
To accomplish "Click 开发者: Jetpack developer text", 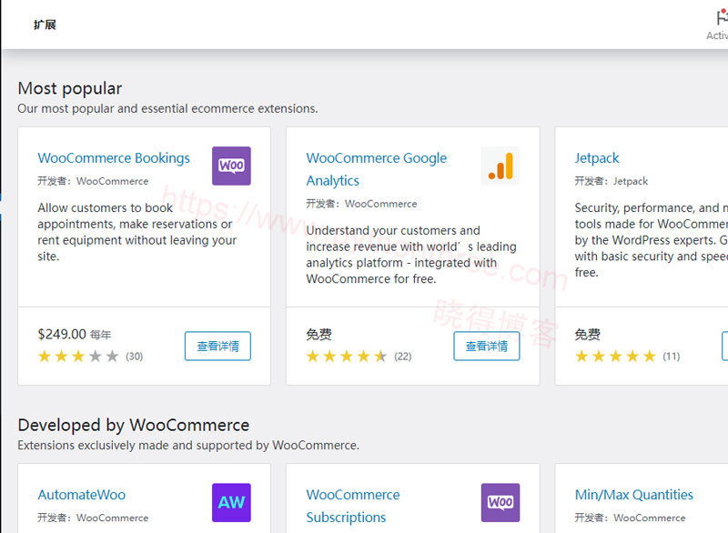I will (611, 181).
